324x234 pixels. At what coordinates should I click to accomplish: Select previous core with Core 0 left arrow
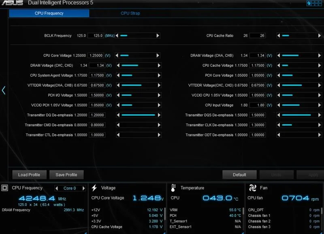click(x=57, y=188)
